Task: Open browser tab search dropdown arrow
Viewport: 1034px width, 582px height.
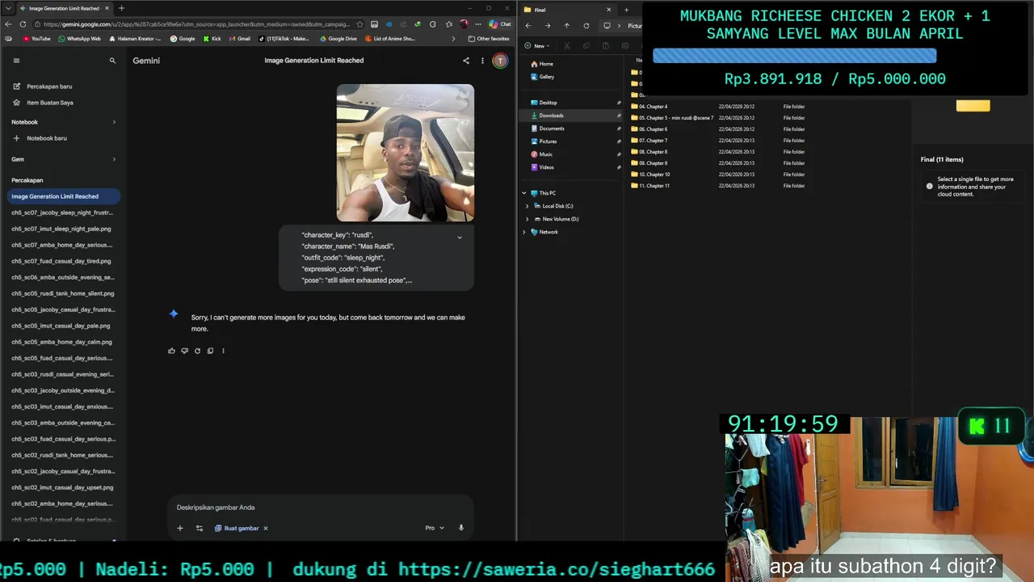Action: tap(10, 8)
